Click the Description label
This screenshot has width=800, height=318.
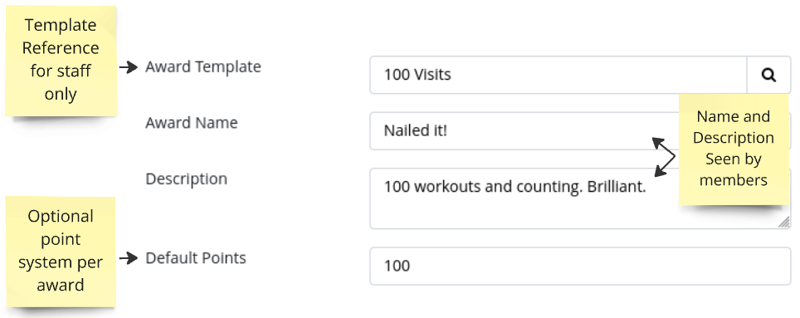point(186,179)
